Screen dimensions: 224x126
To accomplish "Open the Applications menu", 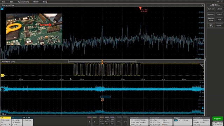I will coord(23,2).
